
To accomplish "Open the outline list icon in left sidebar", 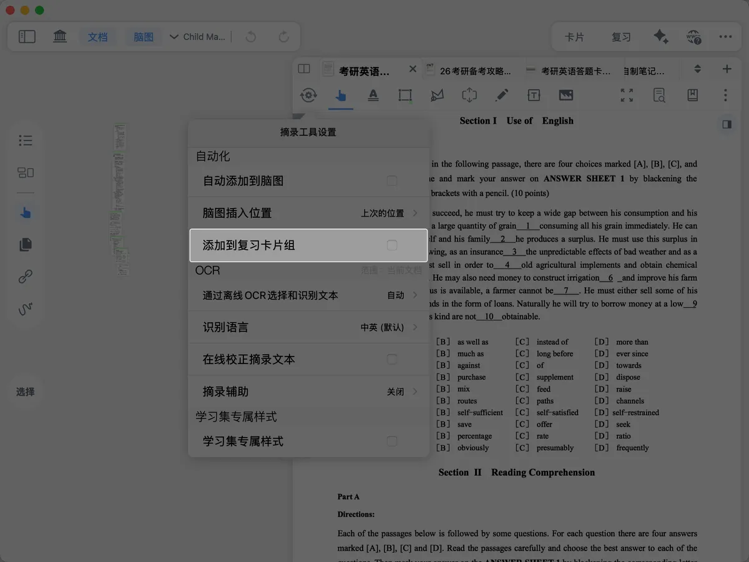I will click(26, 140).
